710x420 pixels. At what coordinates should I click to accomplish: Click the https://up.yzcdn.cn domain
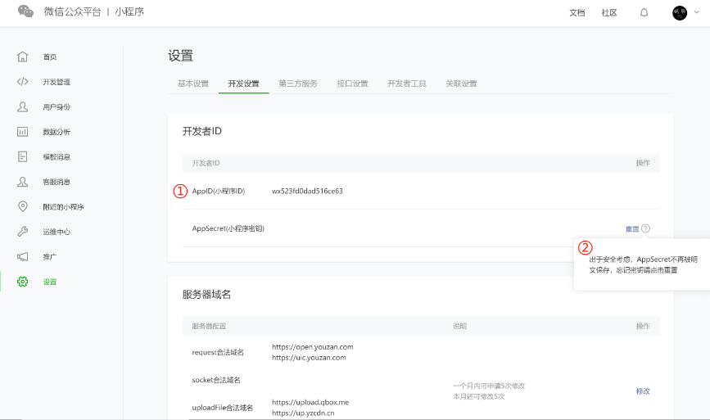click(303, 413)
